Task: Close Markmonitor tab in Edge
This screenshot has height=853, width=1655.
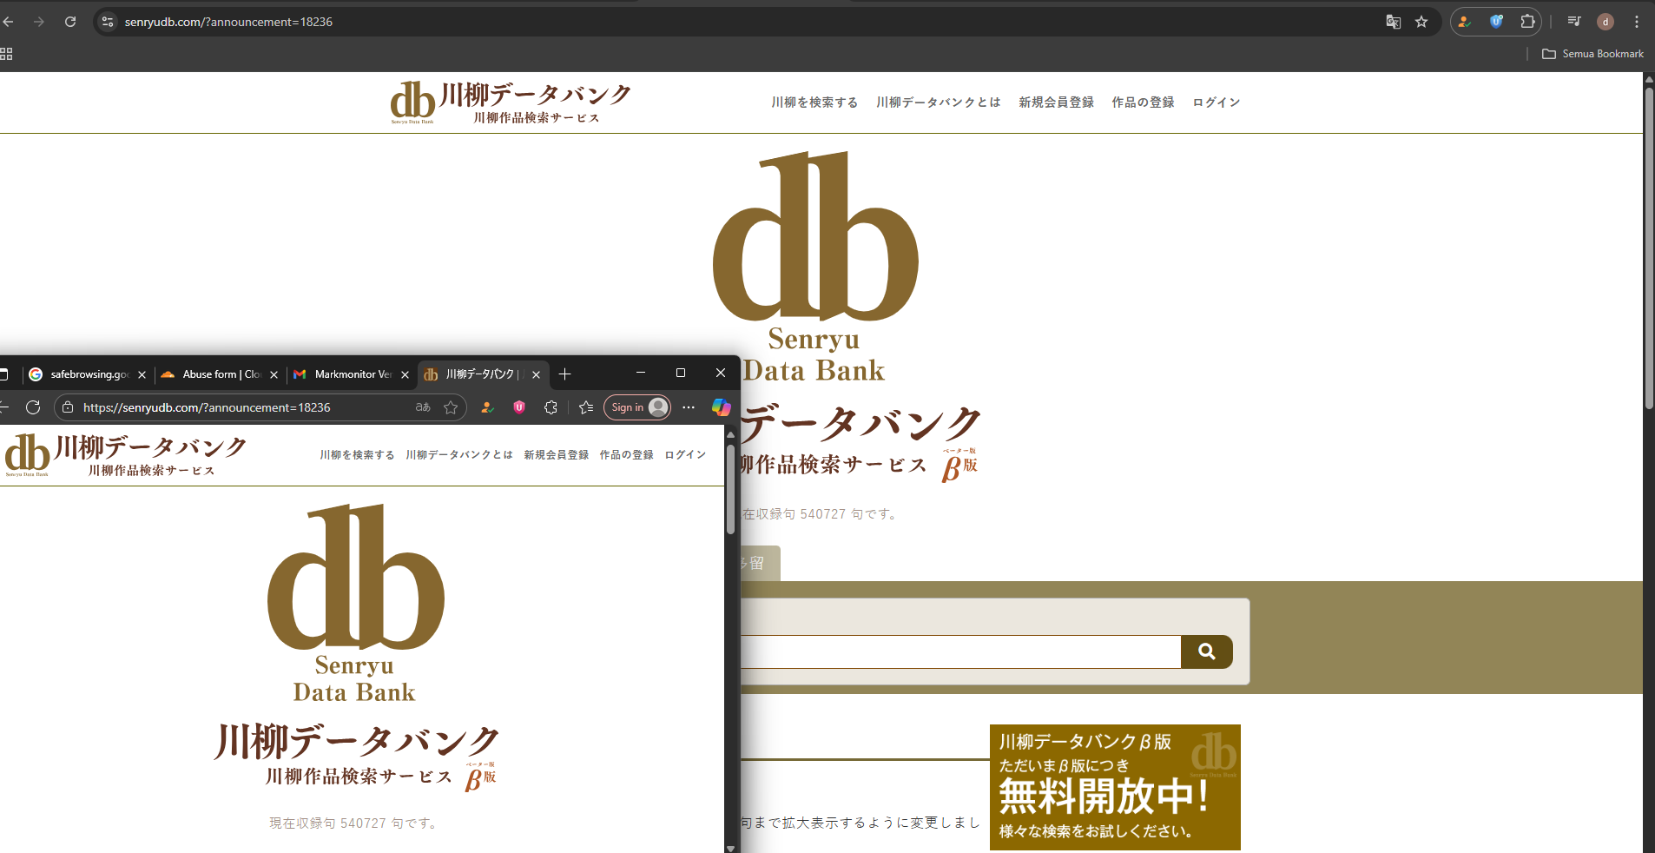Action: point(405,375)
